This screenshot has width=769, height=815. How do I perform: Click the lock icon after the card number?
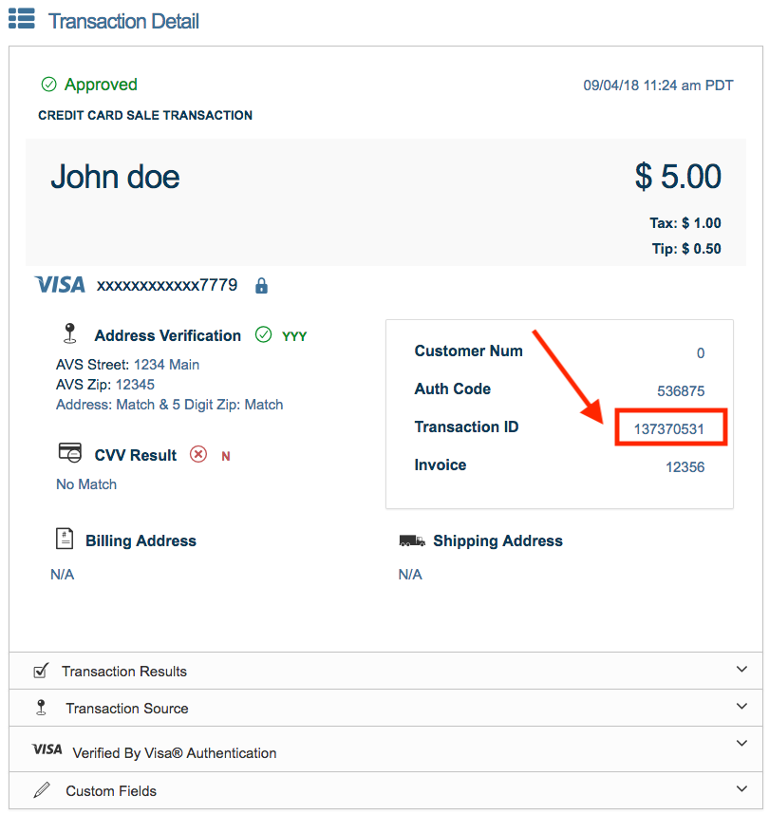(x=260, y=285)
